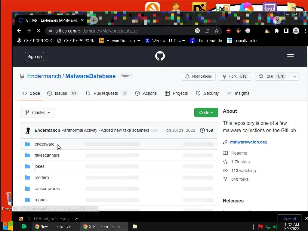
Task: Expand commit details with the ellipsis button
Action: click(x=155, y=131)
